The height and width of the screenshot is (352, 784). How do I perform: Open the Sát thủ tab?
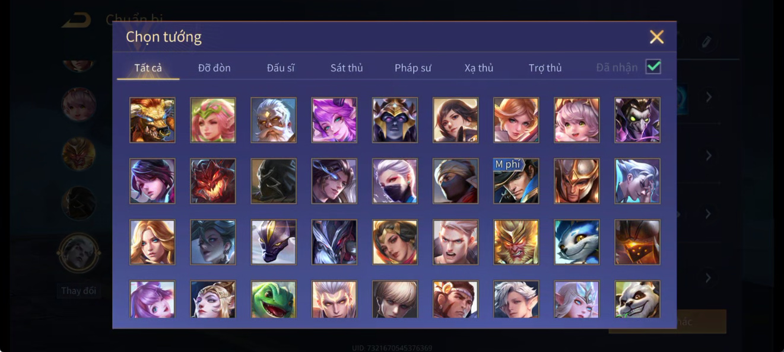(347, 68)
